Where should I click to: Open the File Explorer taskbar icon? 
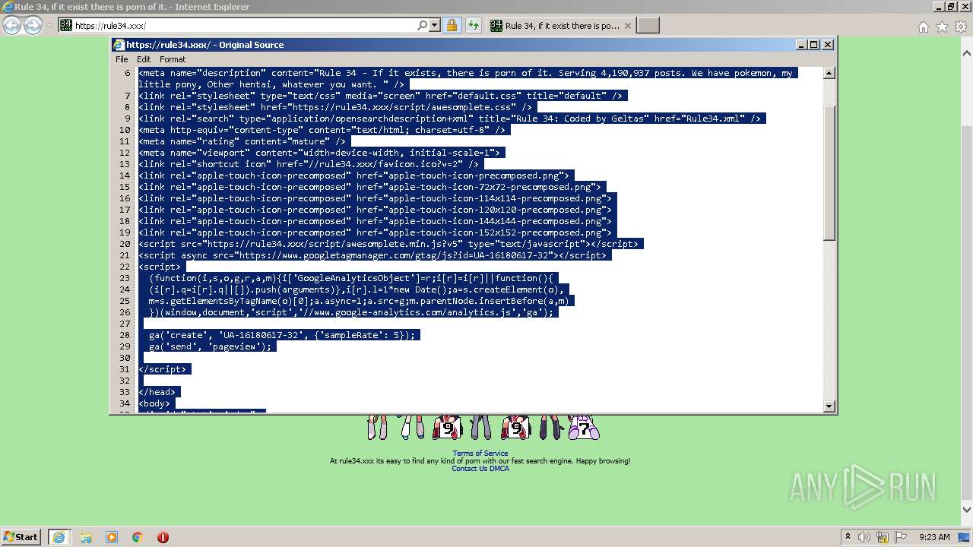86,537
